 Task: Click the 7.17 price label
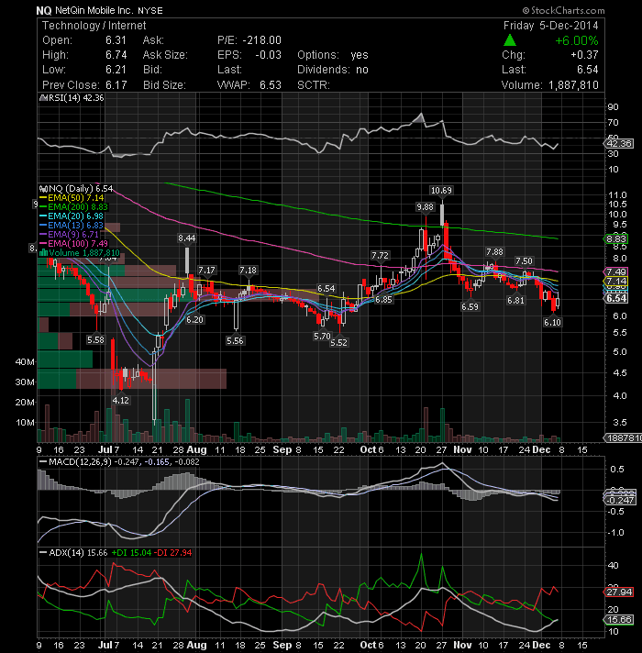click(206, 271)
